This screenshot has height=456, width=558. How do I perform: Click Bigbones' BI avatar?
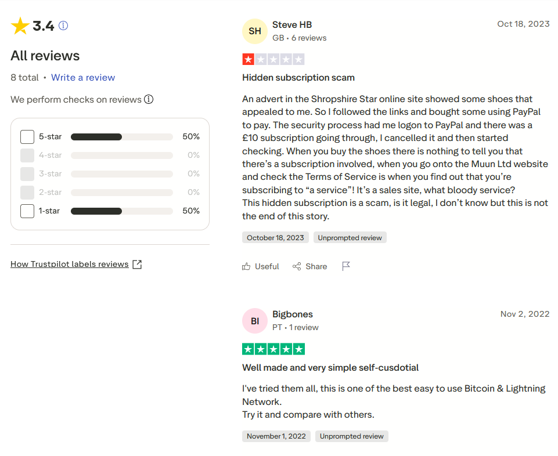[x=255, y=321]
